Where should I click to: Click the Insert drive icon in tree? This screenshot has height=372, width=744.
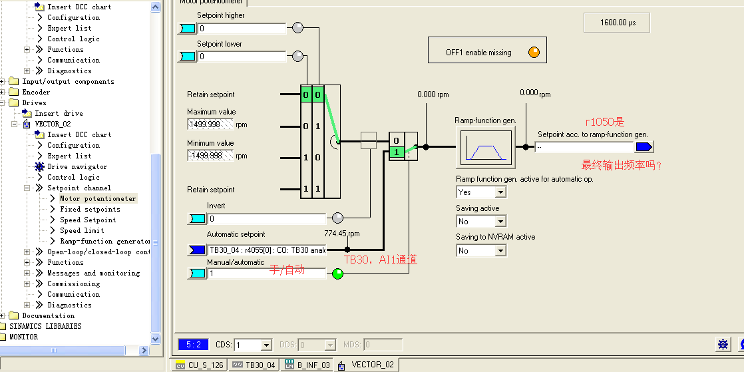pos(27,113)
